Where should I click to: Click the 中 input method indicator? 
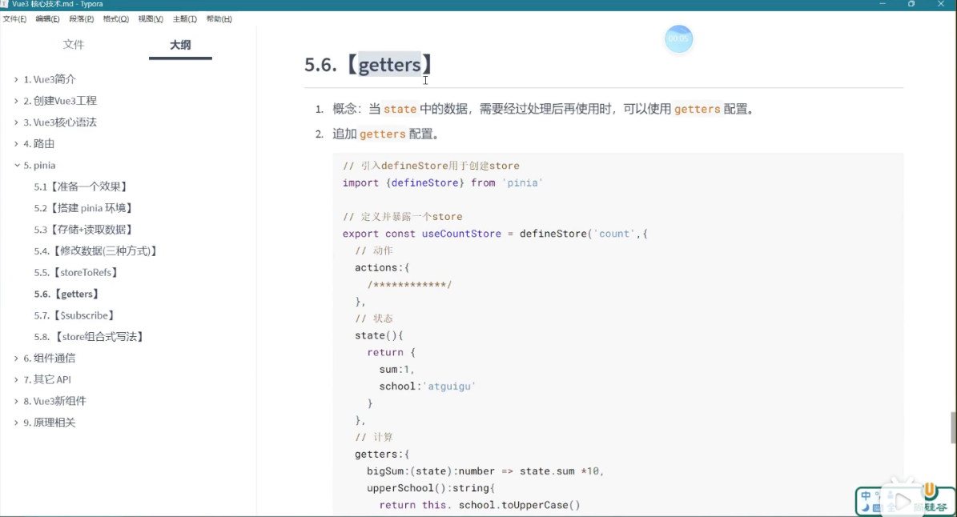[866, 495]
